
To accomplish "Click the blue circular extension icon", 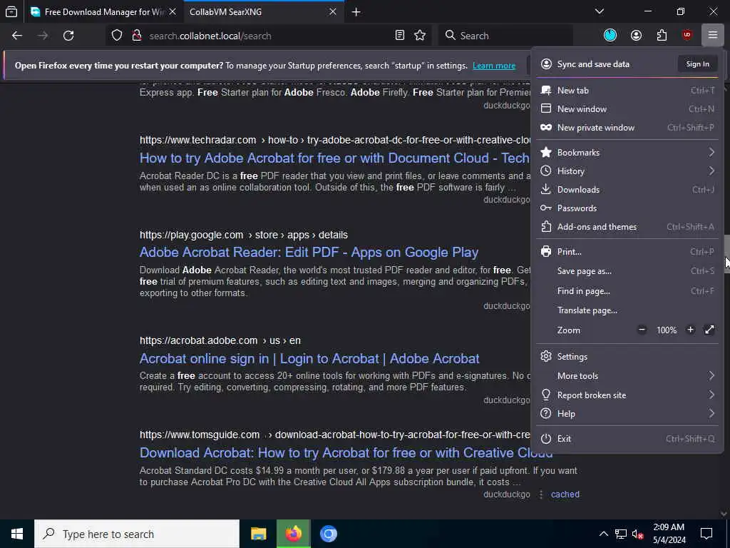I will coord(610,36).
